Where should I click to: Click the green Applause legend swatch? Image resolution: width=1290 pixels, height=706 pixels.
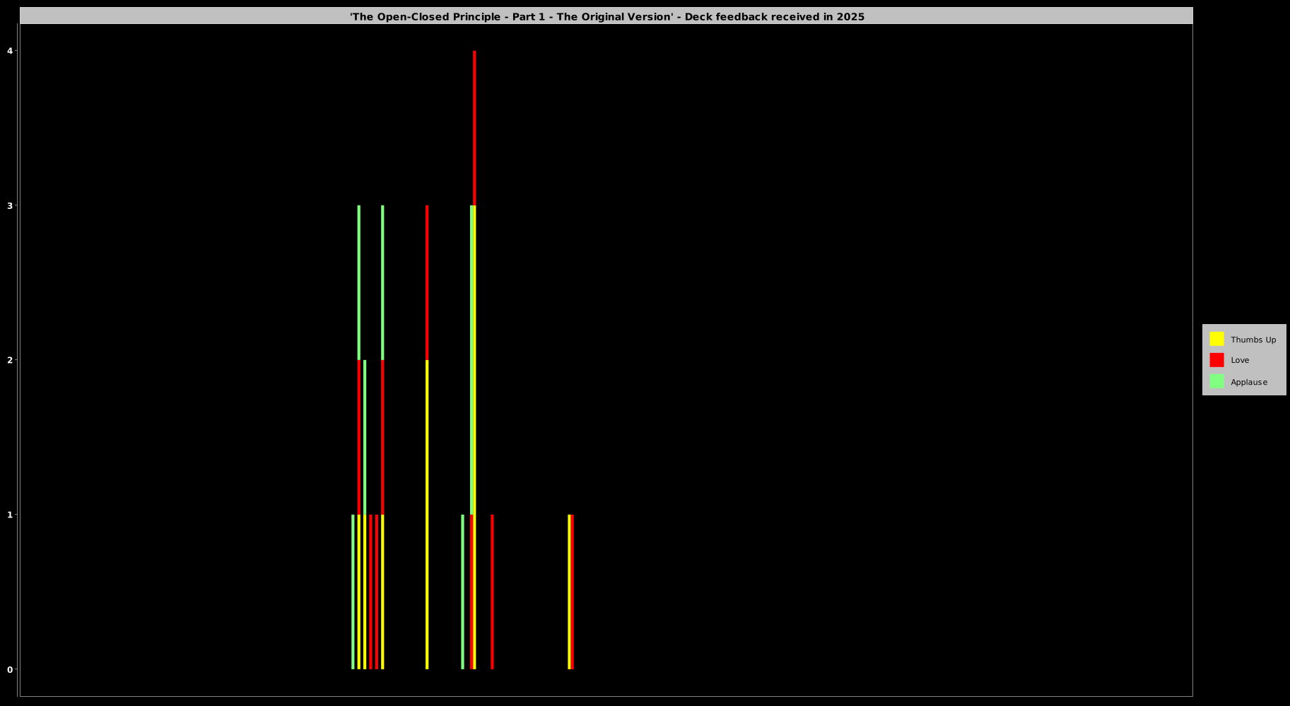coord(1216,381)
